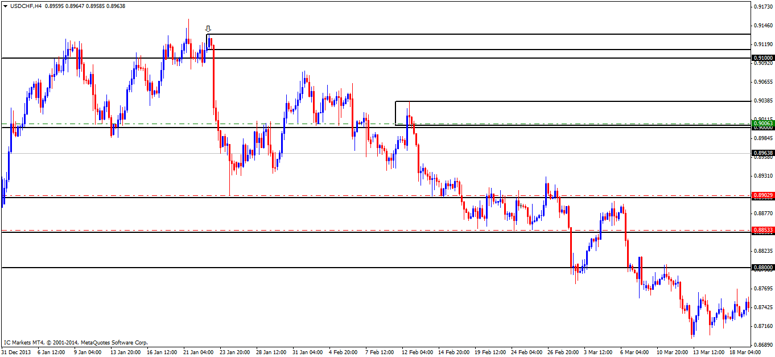This screenshot has height=357, width=775.
Task: Click the 24 Feb 04:00 time label
Action: point(526,352)
